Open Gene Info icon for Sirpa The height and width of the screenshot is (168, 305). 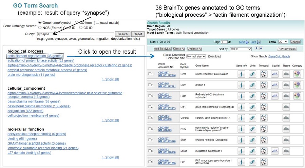point(241,74)
